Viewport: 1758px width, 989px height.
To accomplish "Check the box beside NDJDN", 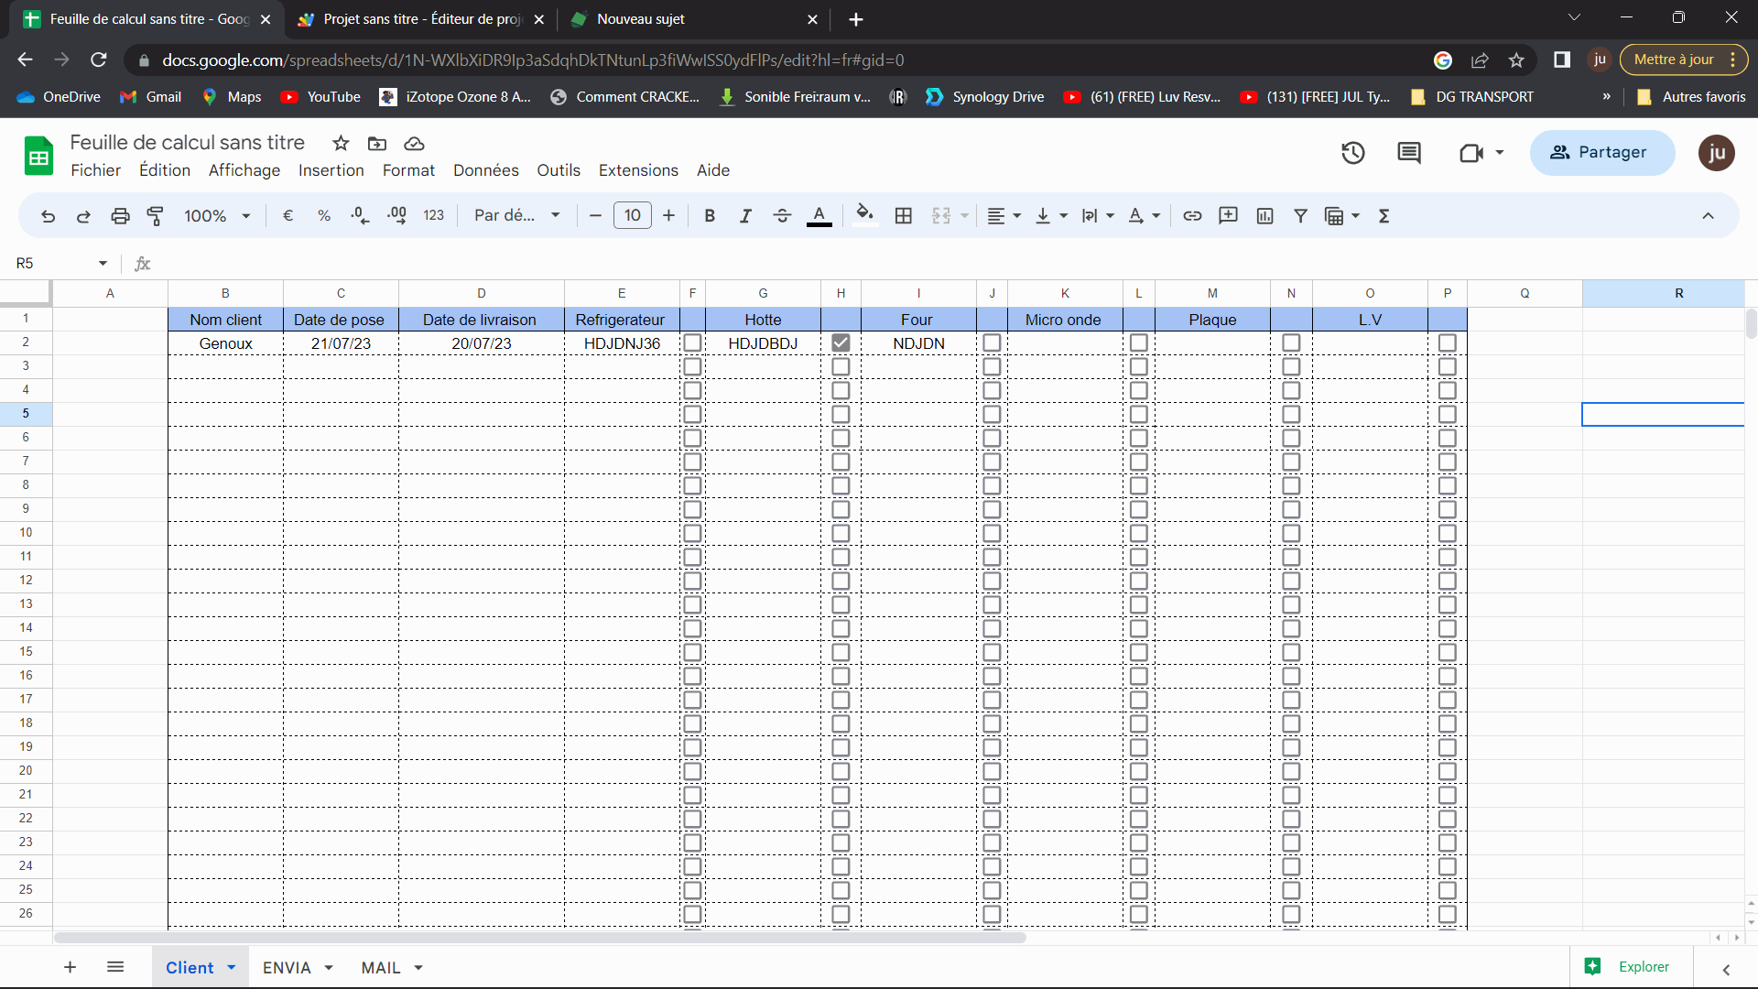I will (x=992, y=343).
